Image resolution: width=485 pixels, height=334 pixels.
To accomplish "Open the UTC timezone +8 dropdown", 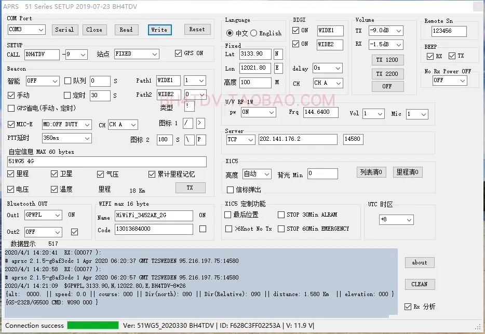I will point(396,220).
